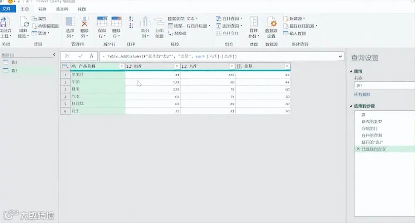Click the Split Column icon

(x=145, y=22)
